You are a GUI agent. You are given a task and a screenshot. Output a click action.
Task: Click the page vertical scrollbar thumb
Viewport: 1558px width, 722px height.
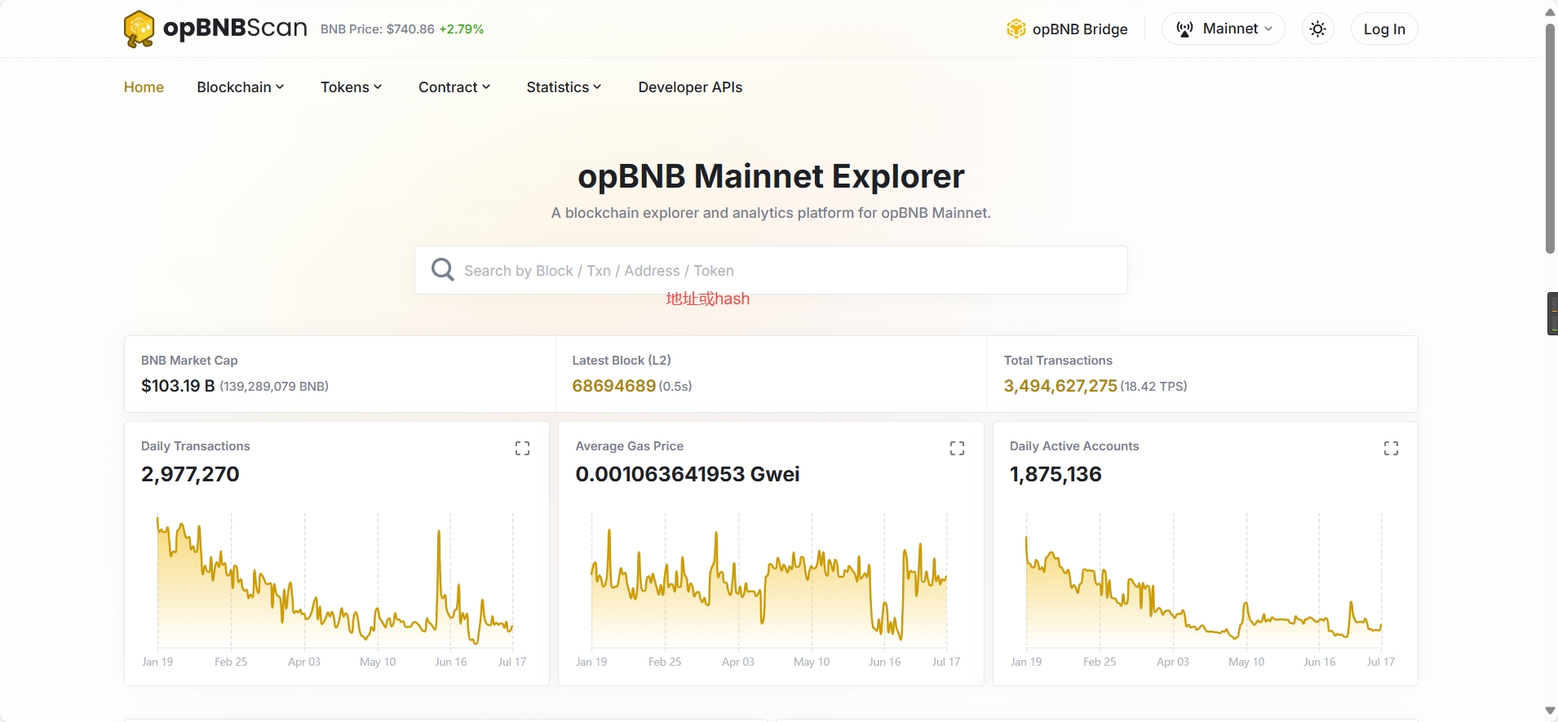click(x=1550, y=139)
